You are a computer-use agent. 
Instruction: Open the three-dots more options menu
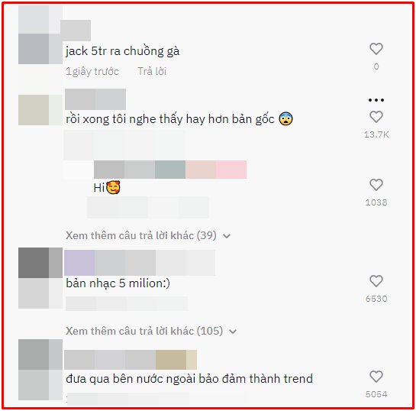[376, 100]
